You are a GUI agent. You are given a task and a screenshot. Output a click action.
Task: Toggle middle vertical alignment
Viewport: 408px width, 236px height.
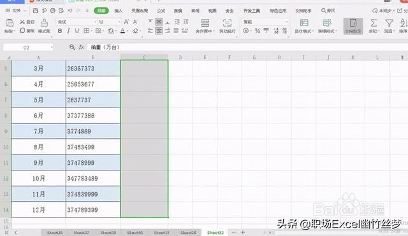pos(159,22)
